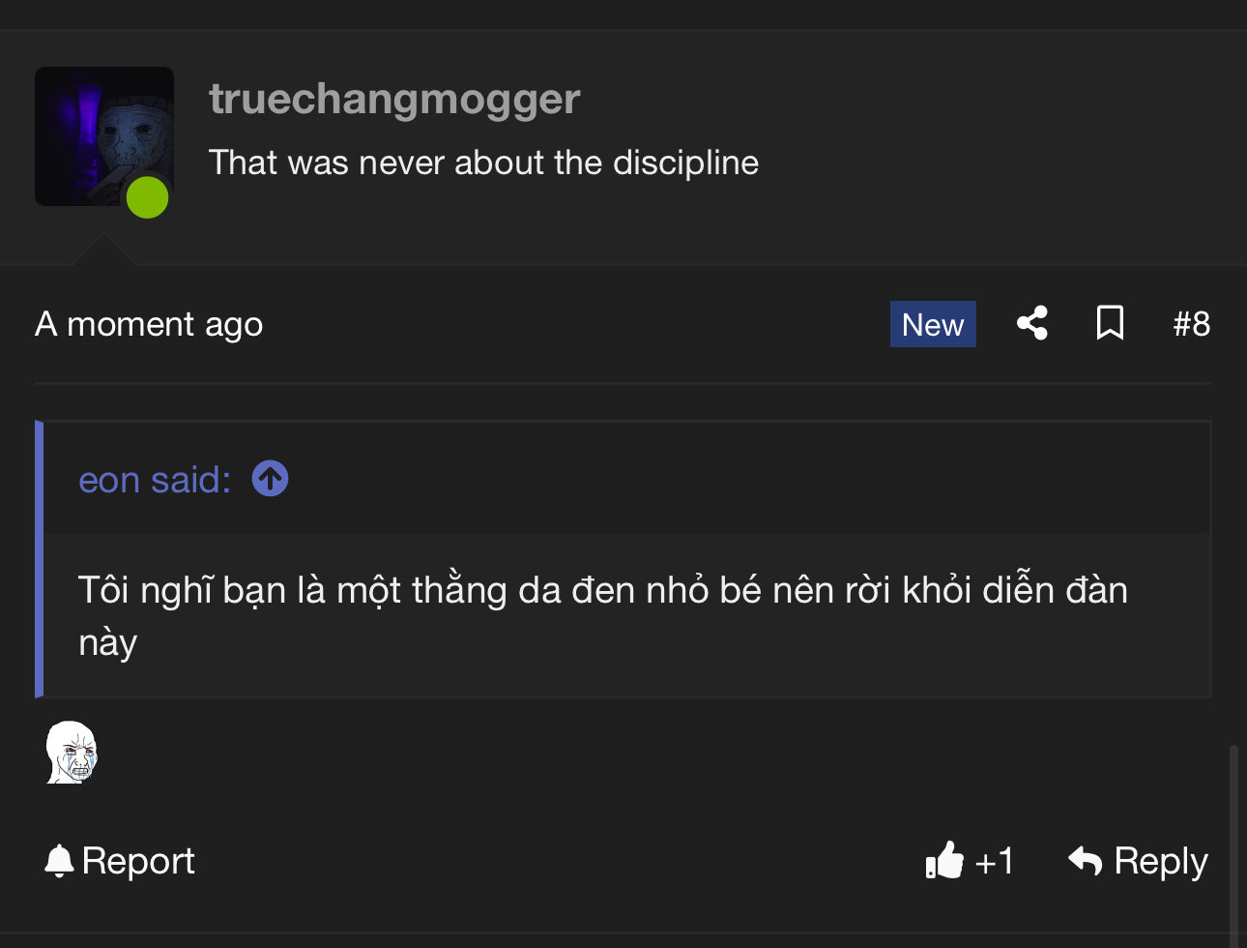Viewport: 1247px width, 948px height.
Task: Click the vertical scrollbar at right edge
Action: [1233, 845]
